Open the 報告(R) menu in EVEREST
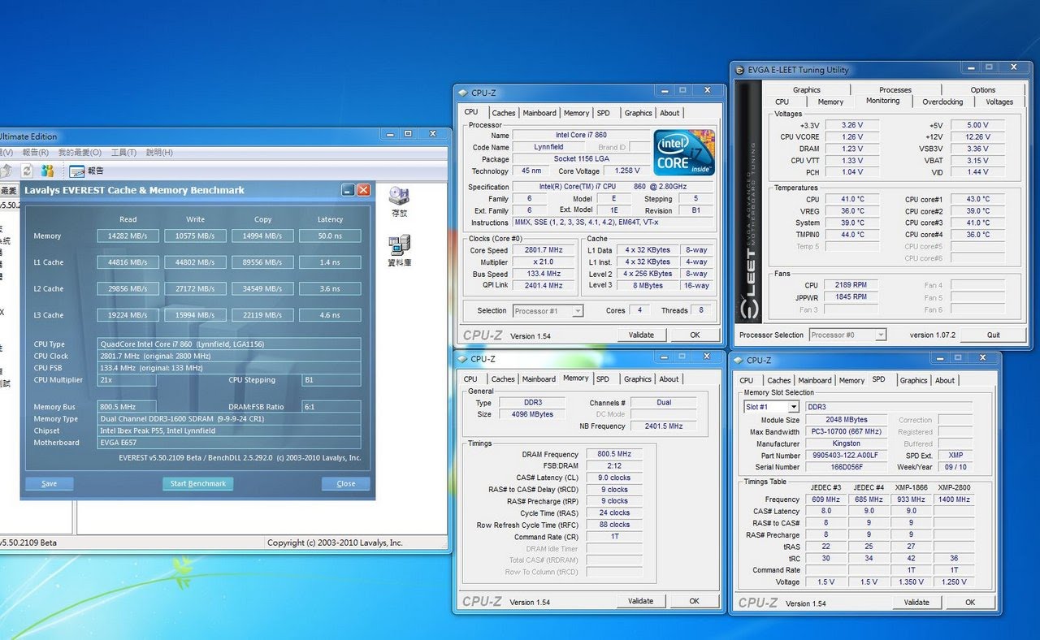Viewport: 1040px width, 640px height. point(36,152)
